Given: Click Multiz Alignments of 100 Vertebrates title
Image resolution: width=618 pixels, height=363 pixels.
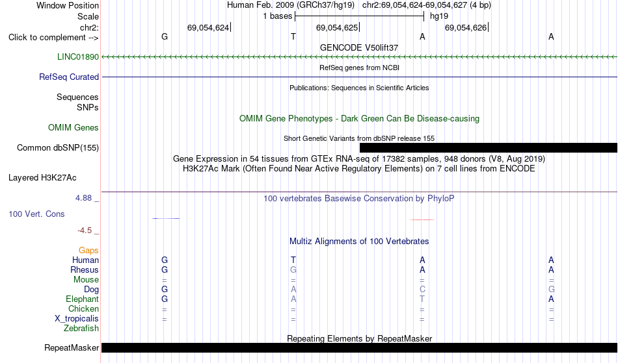Looking at the screenshot, I should coord(359,241).
